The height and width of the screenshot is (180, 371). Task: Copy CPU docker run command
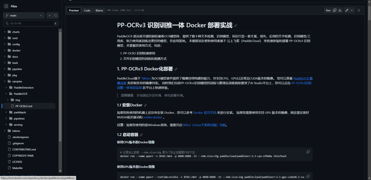click(308, 152)
